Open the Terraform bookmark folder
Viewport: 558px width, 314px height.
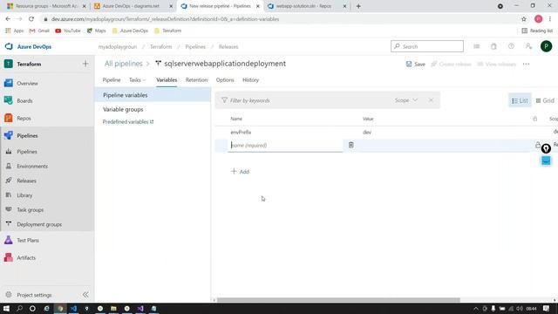click(x=168, y=31)
